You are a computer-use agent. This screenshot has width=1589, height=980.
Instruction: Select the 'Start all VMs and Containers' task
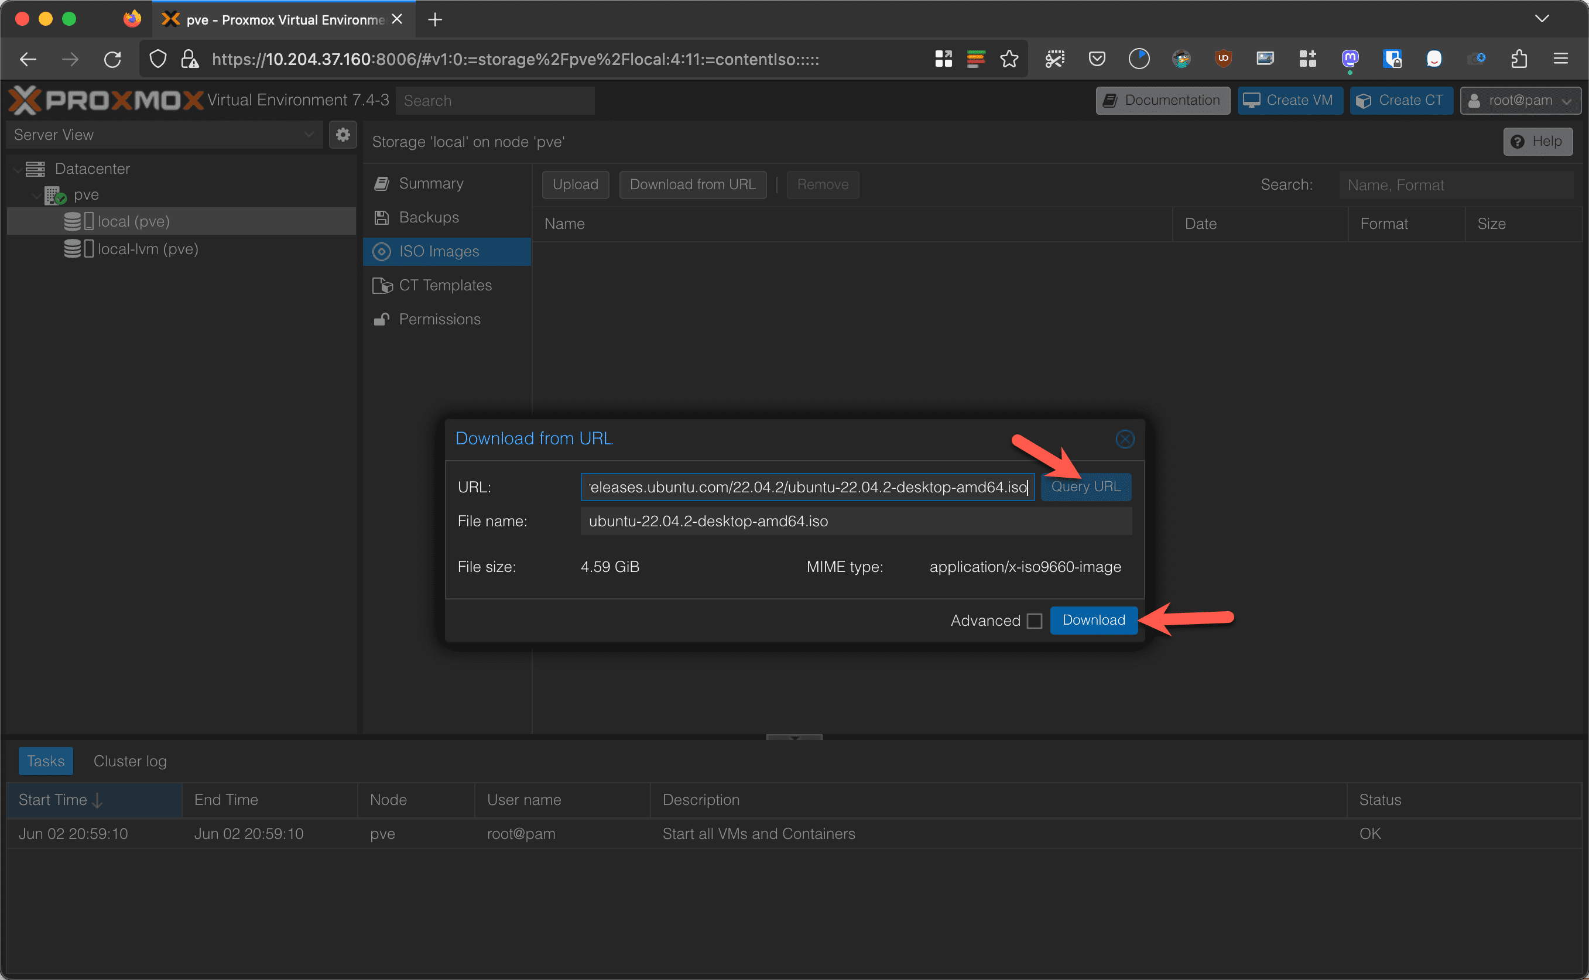794,834
